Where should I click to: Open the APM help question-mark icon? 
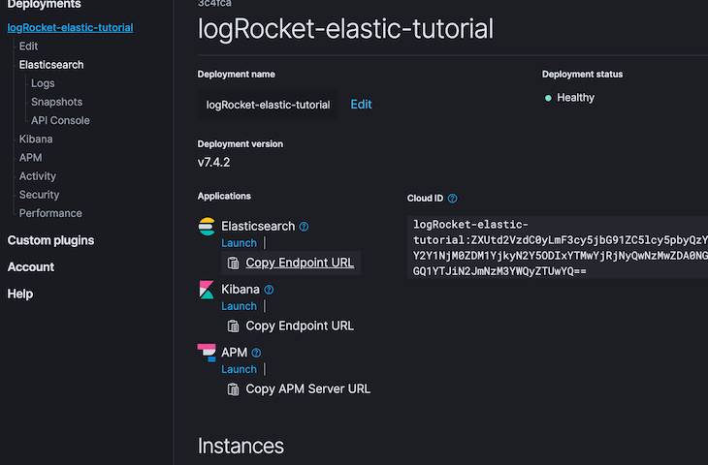point(256,353)
